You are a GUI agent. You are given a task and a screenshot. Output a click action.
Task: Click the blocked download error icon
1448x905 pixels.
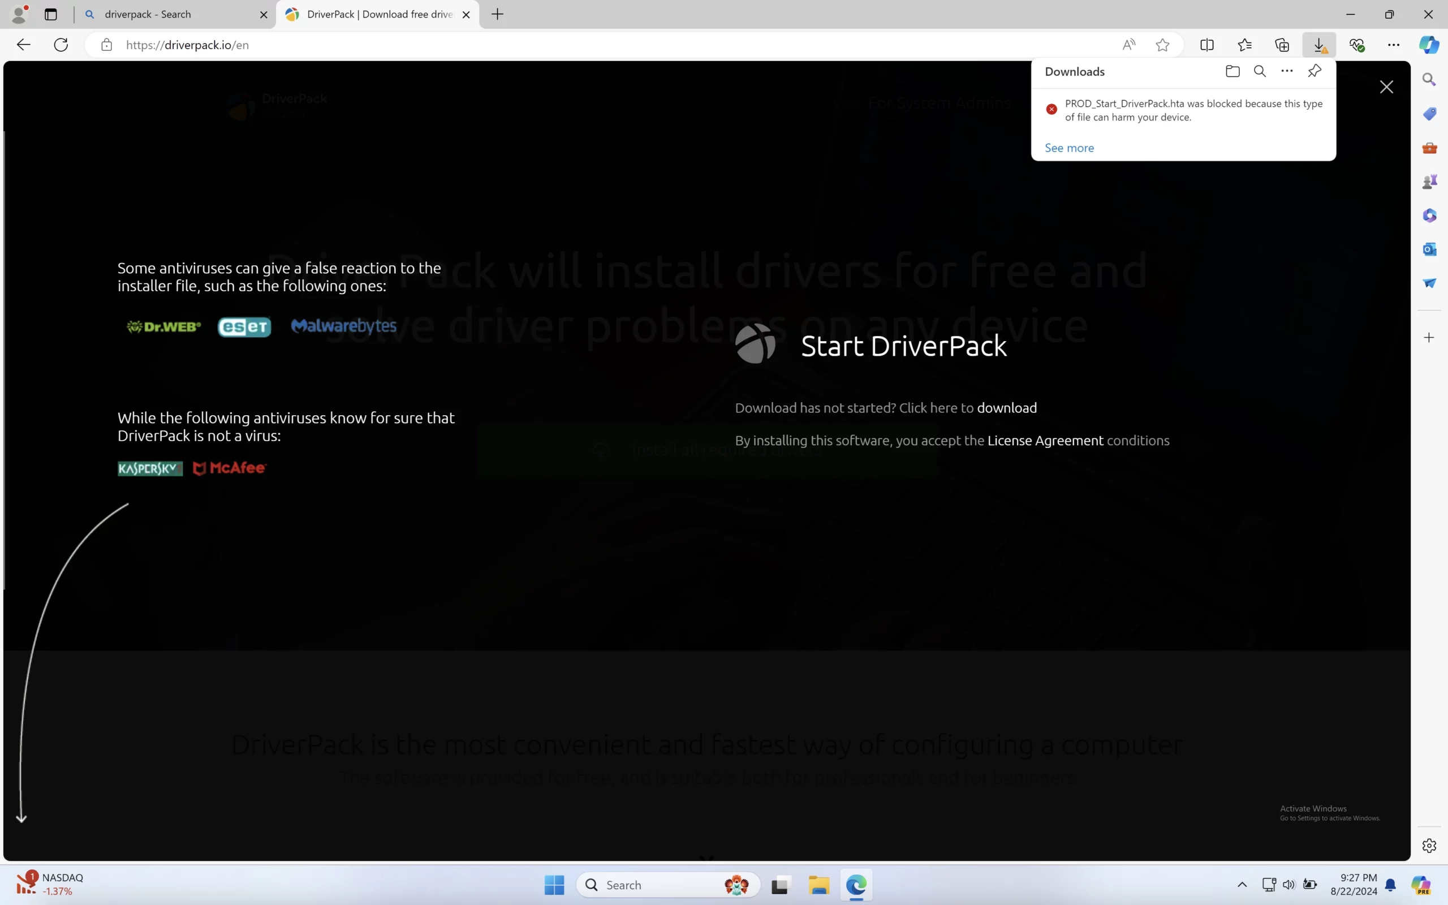1052,110
